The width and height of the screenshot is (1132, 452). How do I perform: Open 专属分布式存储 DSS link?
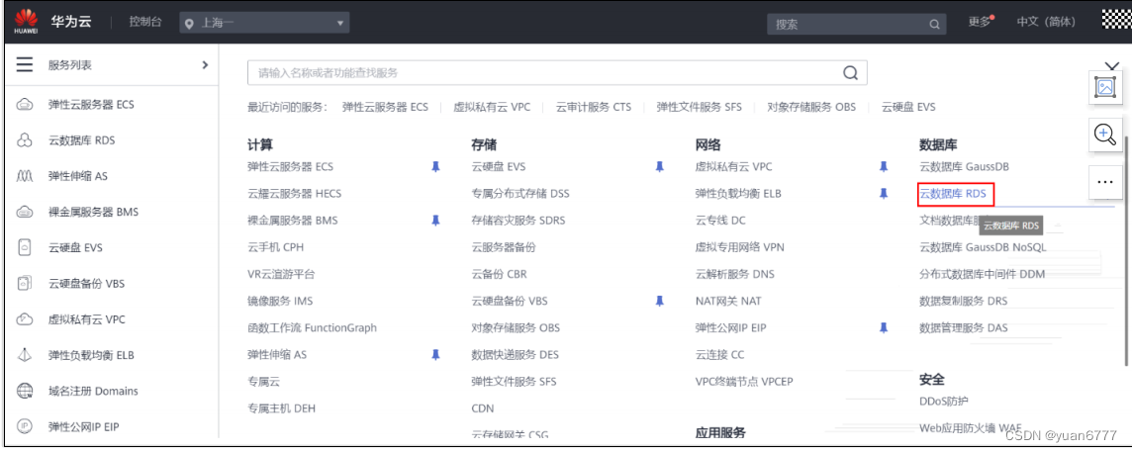[x=520, y=194]
